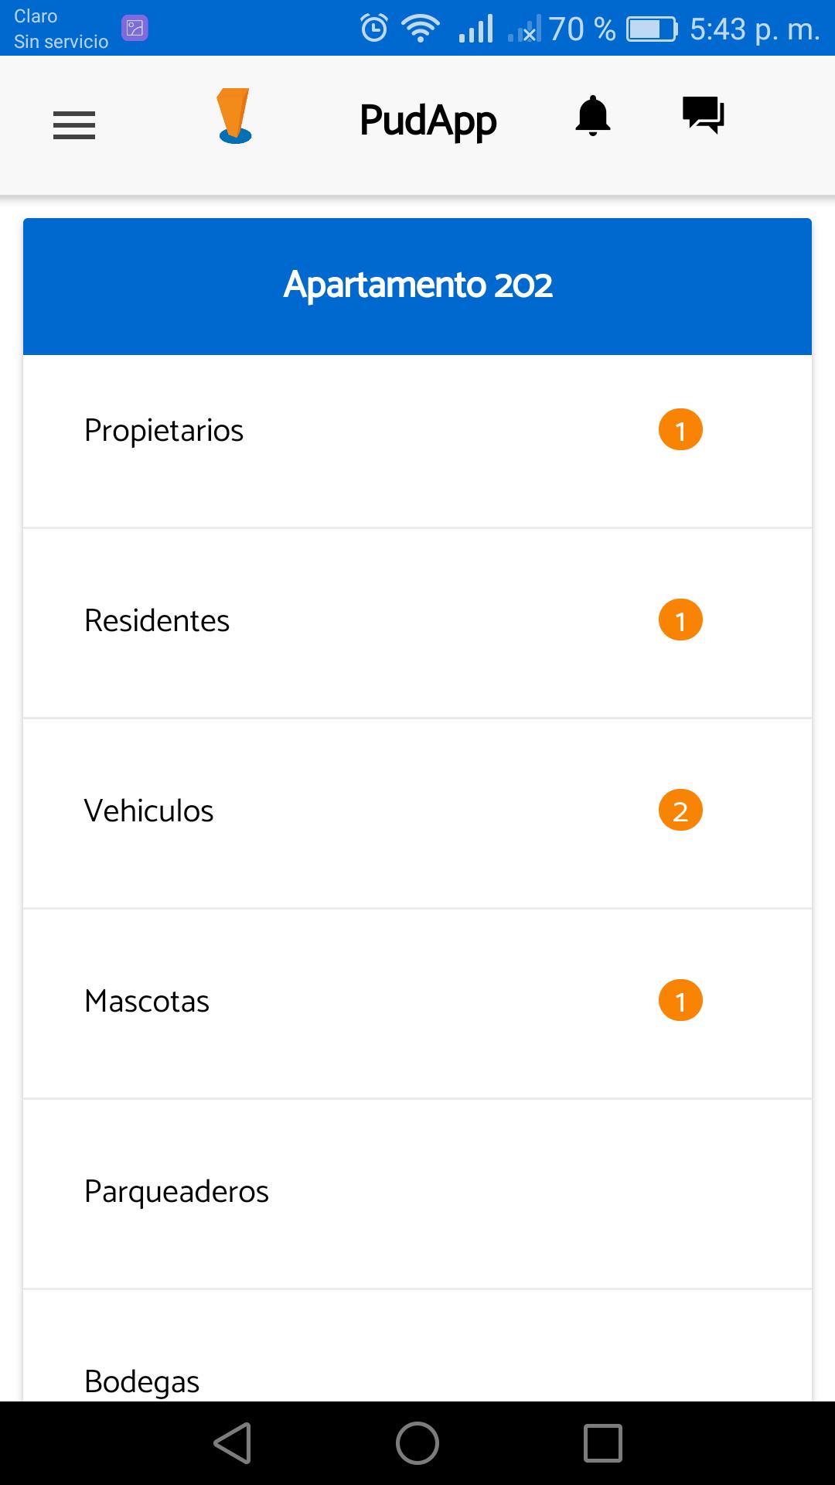Tap the PudApp title text
Screen dimensions: 835x1485
click(x=428, y=121)
